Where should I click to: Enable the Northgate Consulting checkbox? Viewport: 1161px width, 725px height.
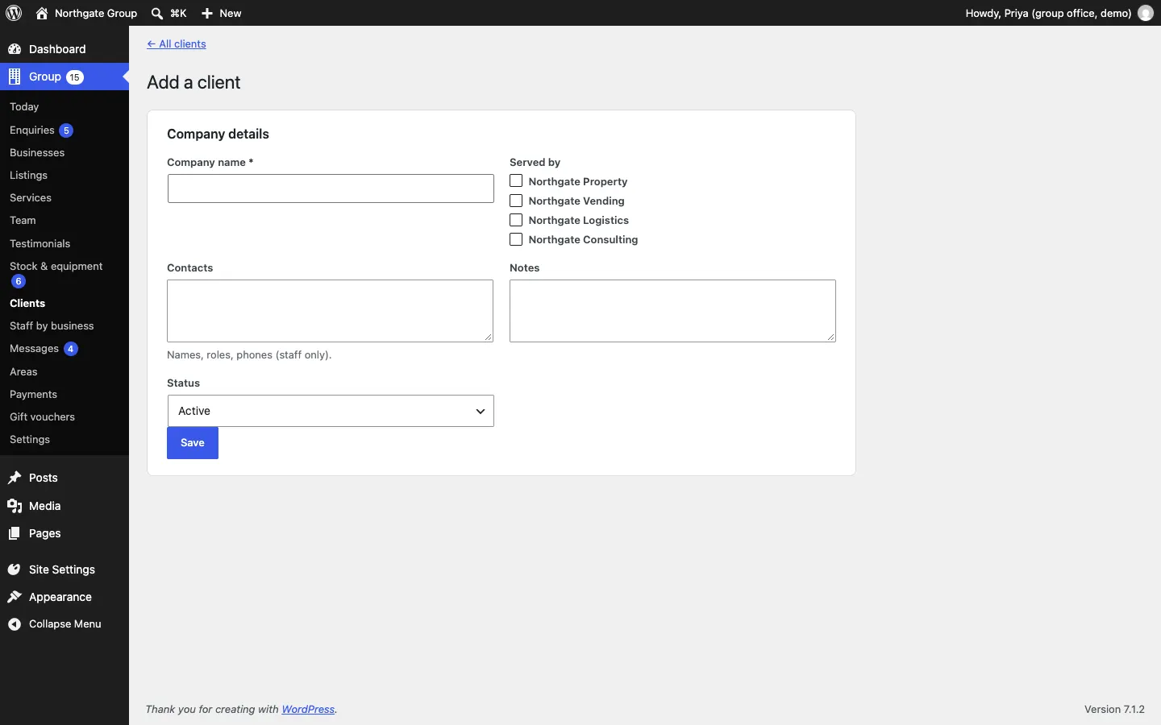point(517,239)
